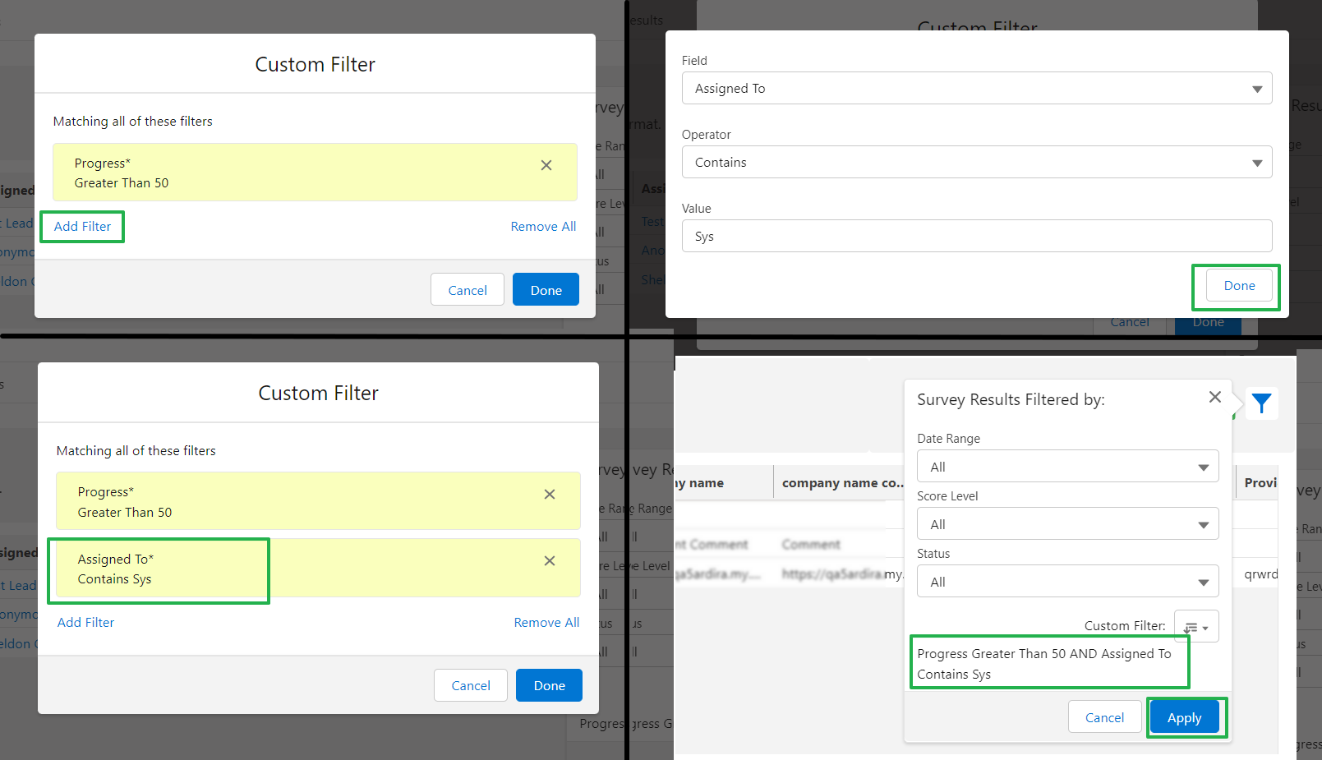Expand the Field dropdown showing Assigned To

click(x=976, y=89)
